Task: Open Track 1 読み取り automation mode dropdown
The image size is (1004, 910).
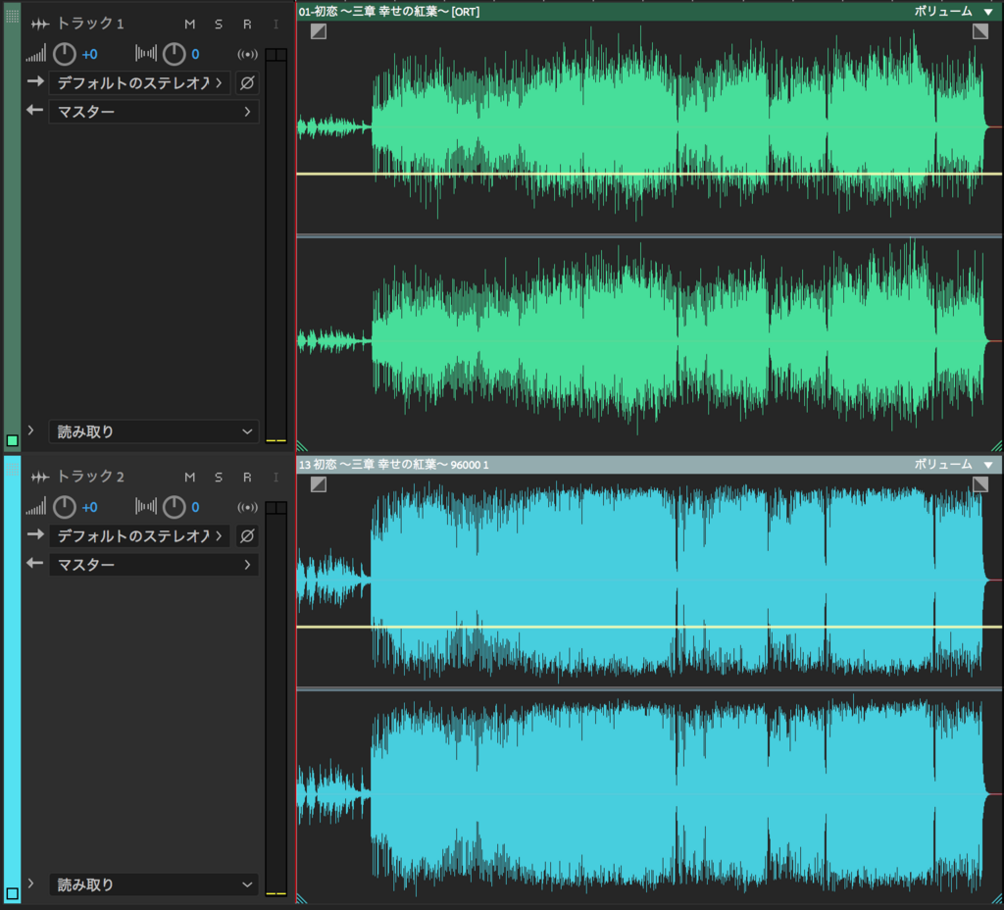Action: click(x=154, y=431)
